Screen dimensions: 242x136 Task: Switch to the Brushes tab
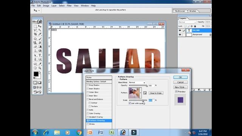click(192, 11)
